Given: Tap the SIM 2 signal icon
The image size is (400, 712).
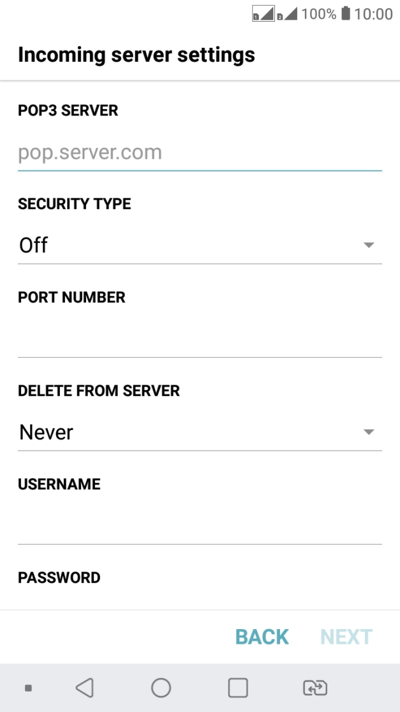Looking at the screenshot, I should tap(286, 14).
